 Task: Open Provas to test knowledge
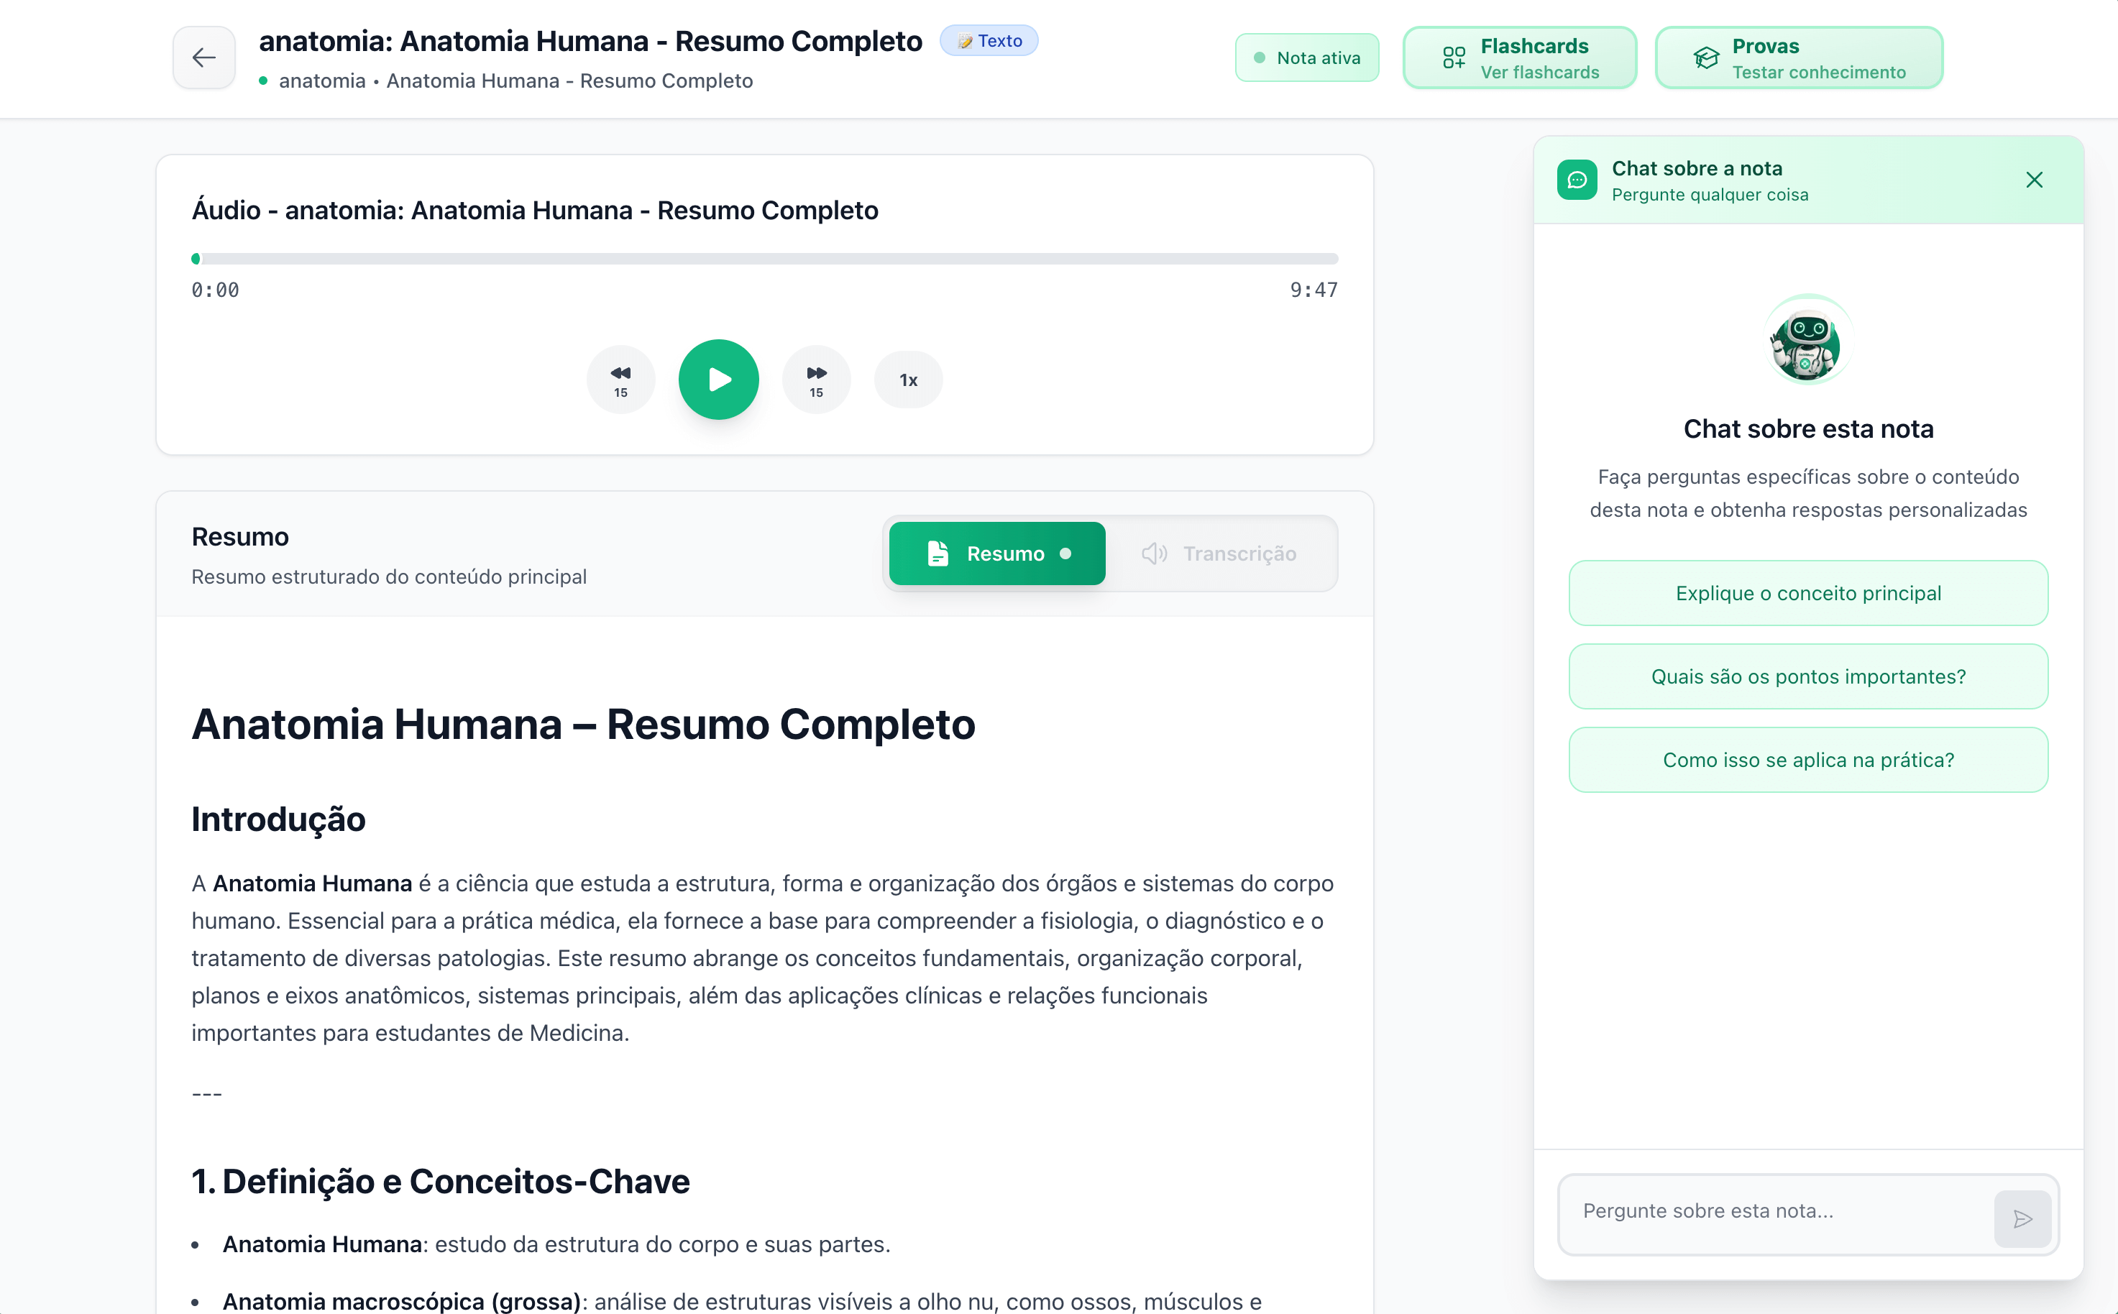tap(1798, 58)
